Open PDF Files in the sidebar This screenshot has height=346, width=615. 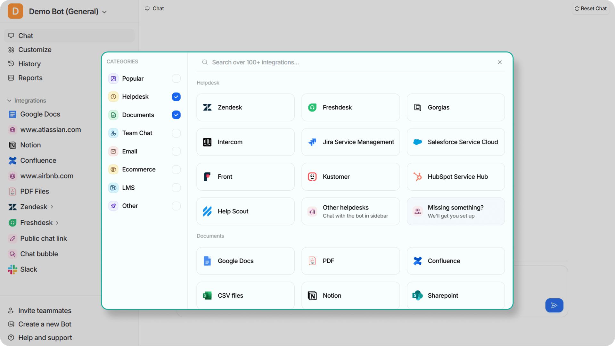click(x=35, y=191)
